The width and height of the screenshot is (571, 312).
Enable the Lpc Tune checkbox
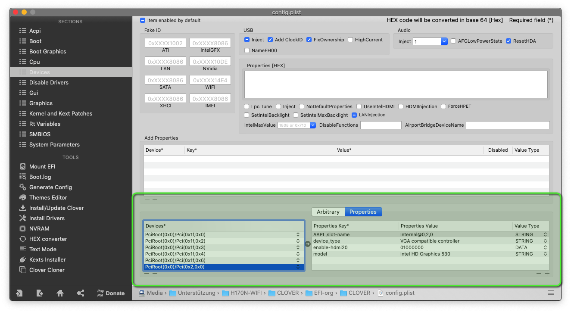(x=247, y=106)
